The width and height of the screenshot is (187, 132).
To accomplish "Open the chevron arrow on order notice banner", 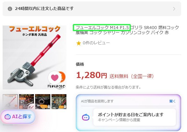I will point(174,9).
